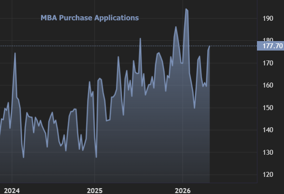Screen dimensions: 284x194
Task: Click the 170 tick on price axis
Action: coord(268,63)
